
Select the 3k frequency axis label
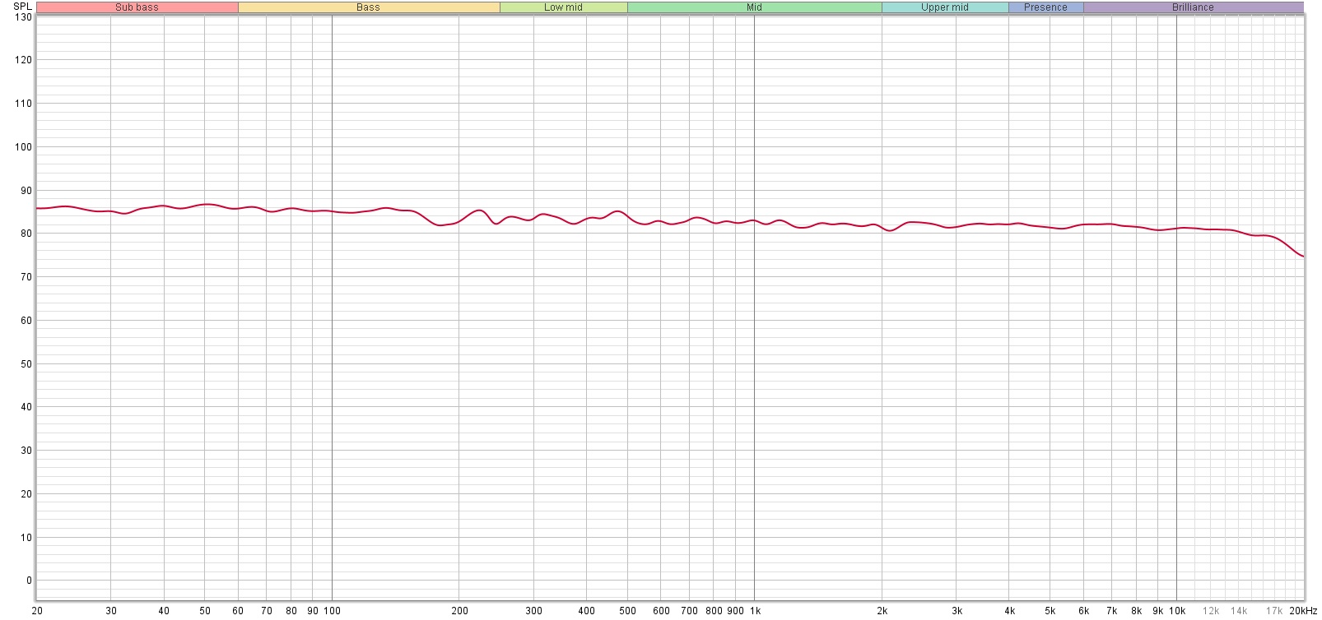[x=957, y=611]
